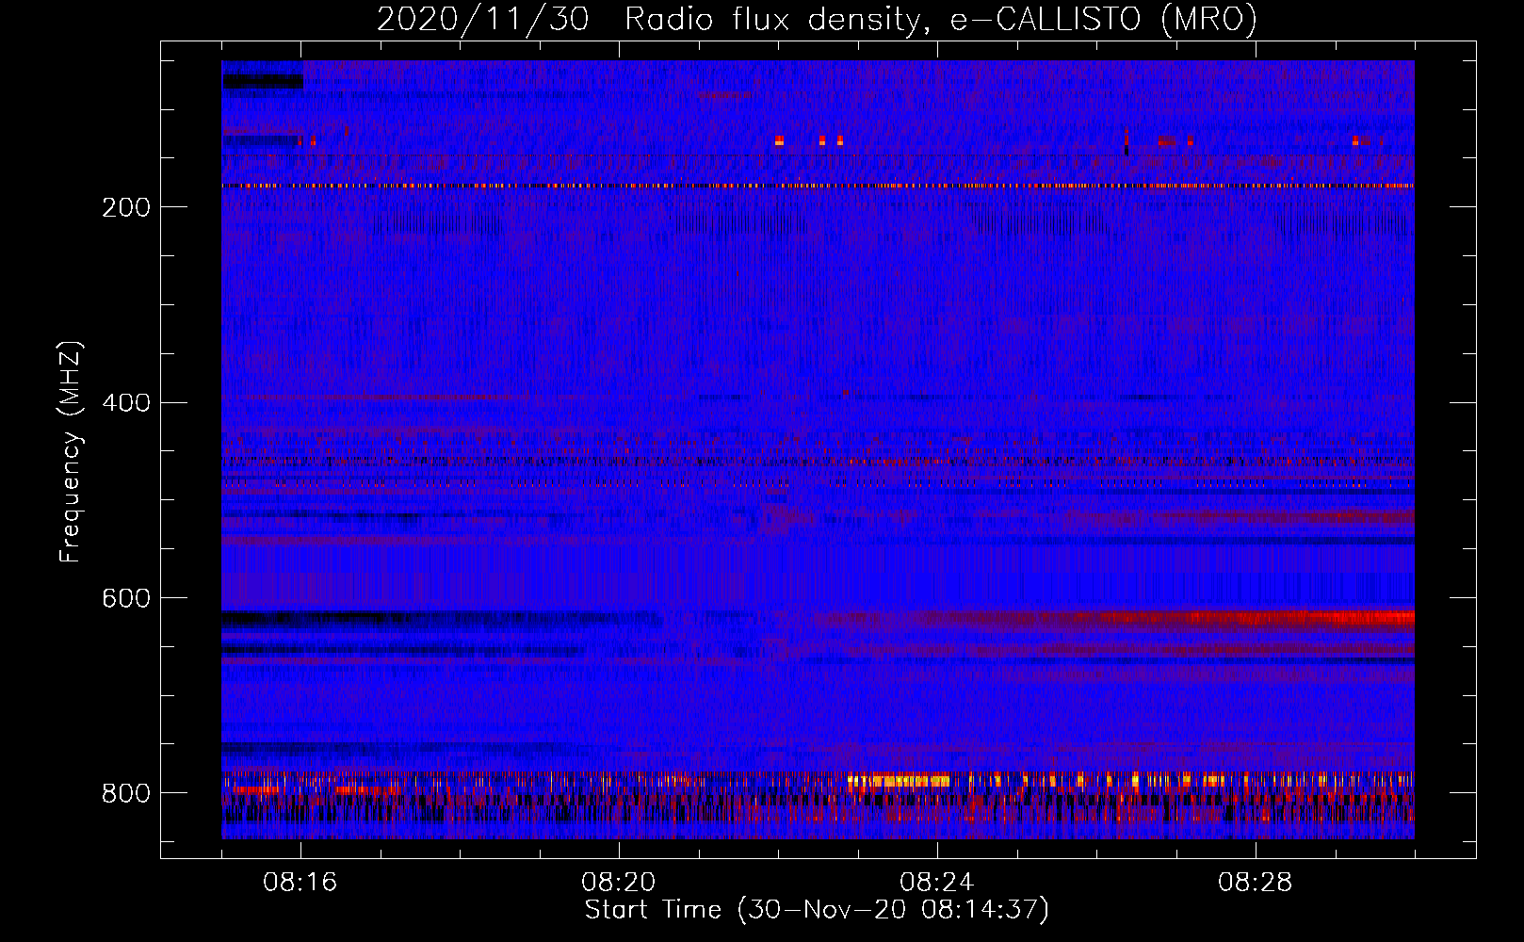Screen dimensions: 1524x942
Task: Click the "Frequency (MHZ)" axis label
Action: click(71, 451)
